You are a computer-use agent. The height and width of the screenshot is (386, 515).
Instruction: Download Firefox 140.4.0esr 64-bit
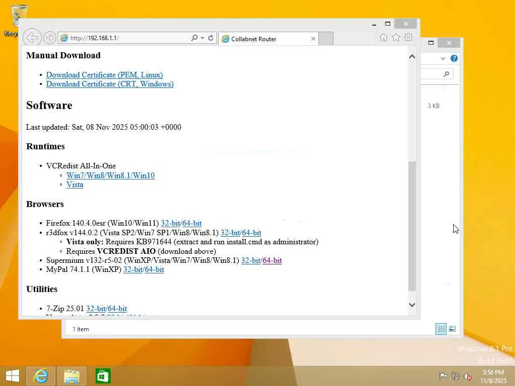click(192, 223)
